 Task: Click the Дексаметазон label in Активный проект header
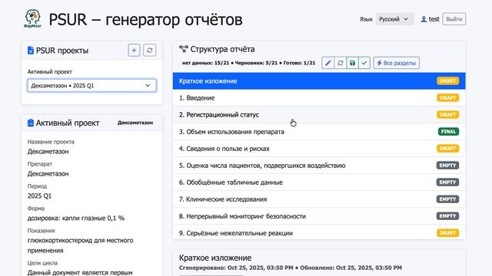point(135,123)
